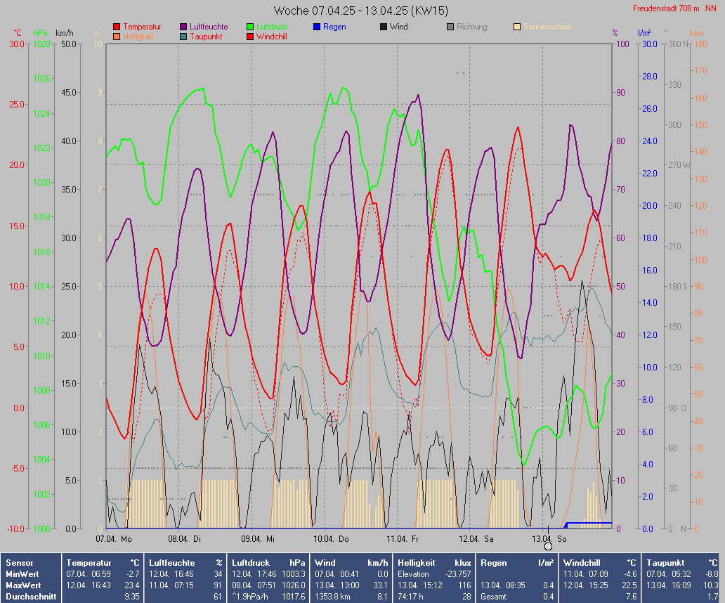Viewport: 725px width, 603px height.
Task: Click the Luftdruck column header in table
Action: 251,563
